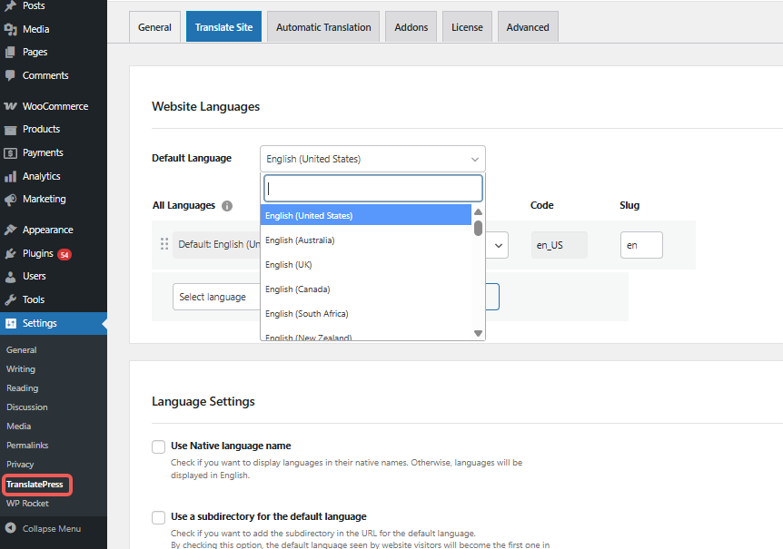Open the Advanced tab
The height and width of the screenshot is (549, 783).
click(x=528, y=27)
